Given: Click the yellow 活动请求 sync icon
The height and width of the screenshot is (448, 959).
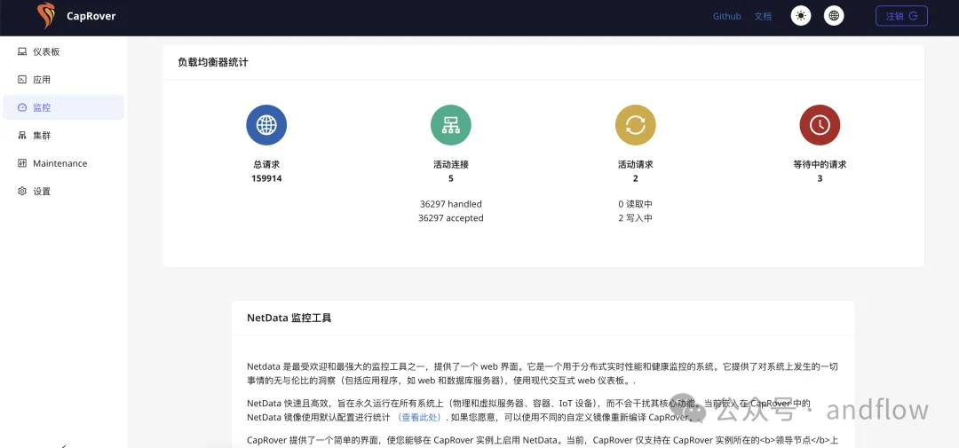Looking at the screenshot, I should pos(635,125).
